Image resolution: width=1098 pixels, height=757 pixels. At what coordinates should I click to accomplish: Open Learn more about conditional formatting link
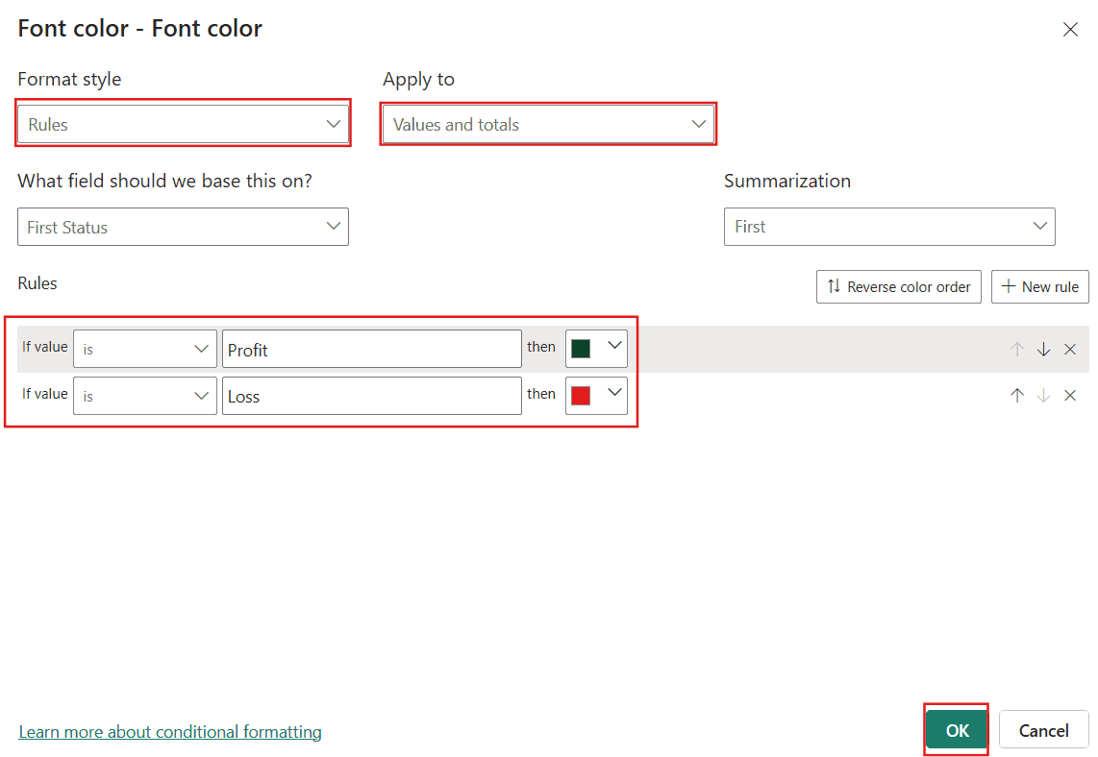(x=170, y=732)
